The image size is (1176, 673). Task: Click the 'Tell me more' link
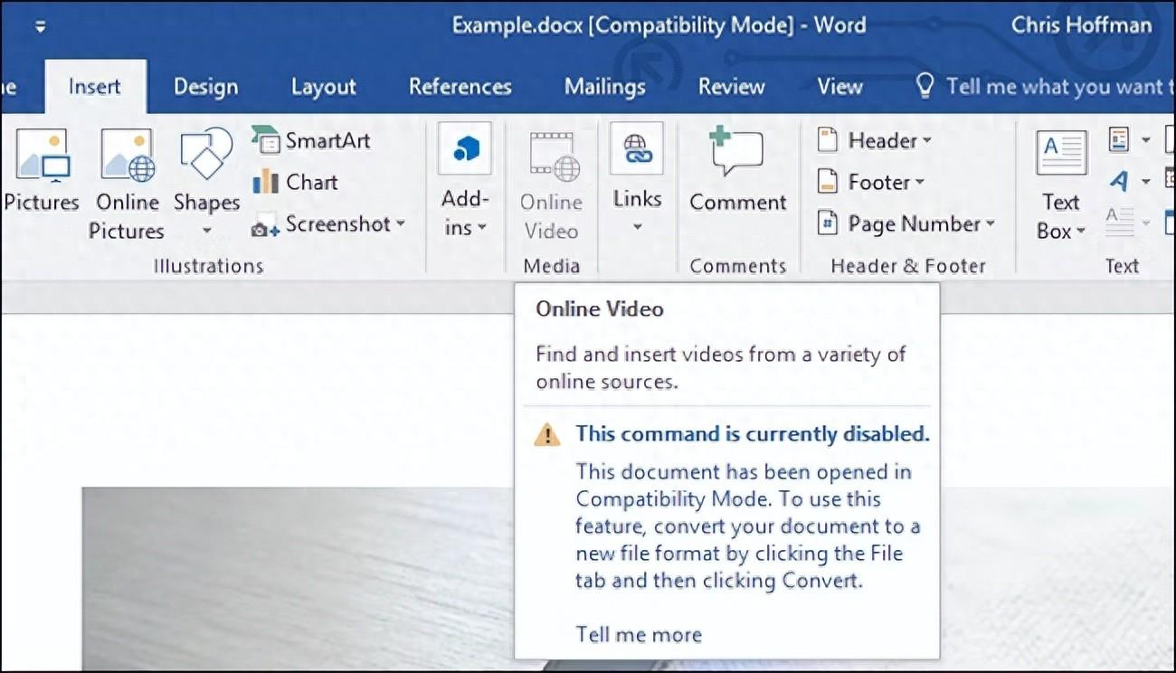(x=639, y=635)
